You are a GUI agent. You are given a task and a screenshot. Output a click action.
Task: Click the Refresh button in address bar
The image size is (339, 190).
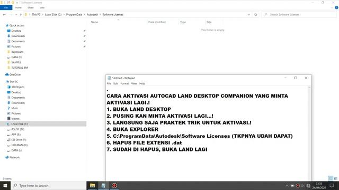[x=256, y=15]
